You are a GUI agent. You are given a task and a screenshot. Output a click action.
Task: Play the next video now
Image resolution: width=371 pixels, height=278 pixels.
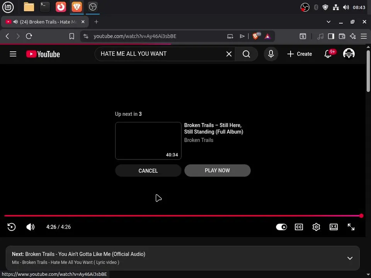pyautogui.click(x=217, y=170)
